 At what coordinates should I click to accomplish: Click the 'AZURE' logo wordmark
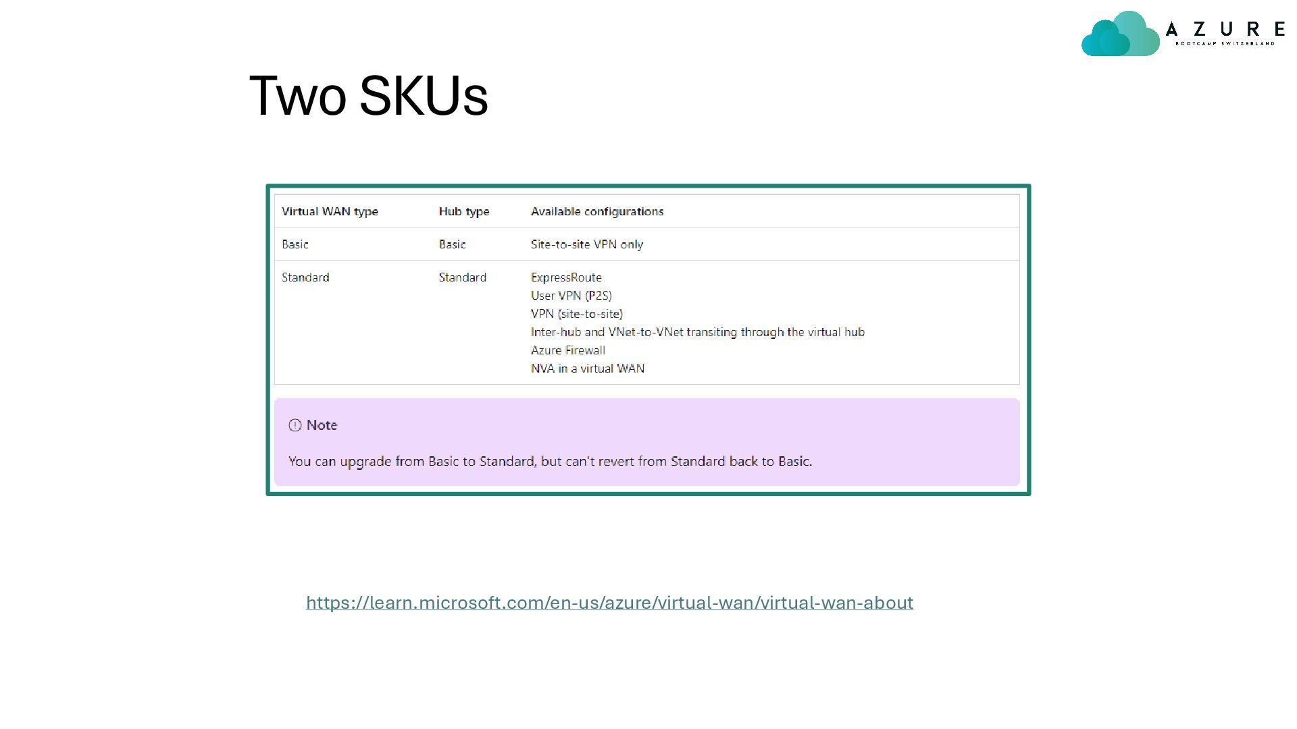tap(1225, 29)
